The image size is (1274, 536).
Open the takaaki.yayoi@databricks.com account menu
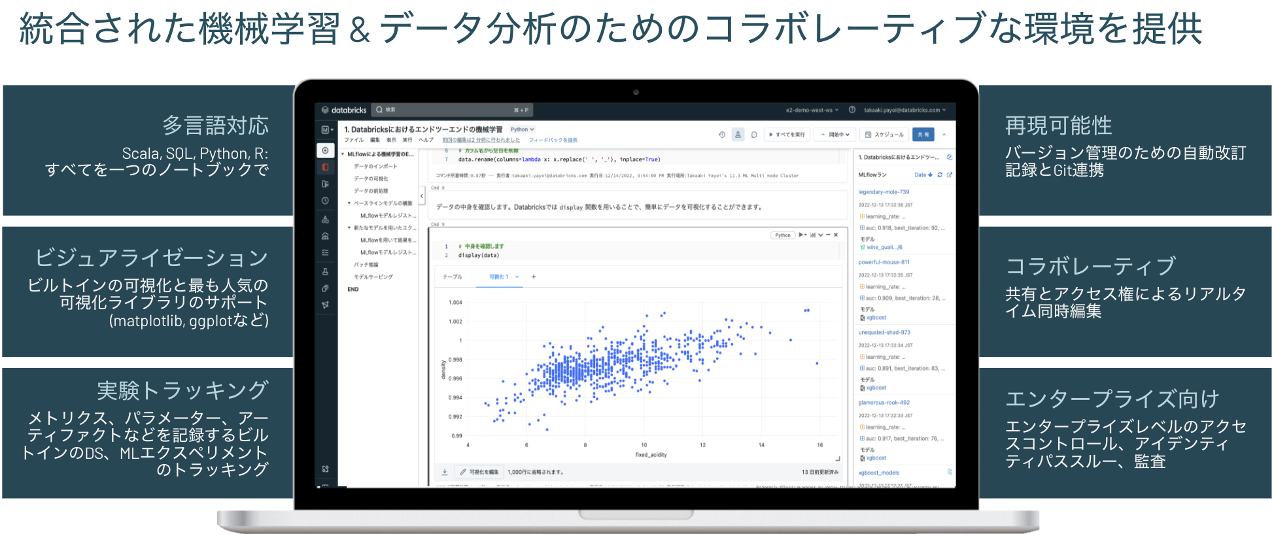(905, 110)
